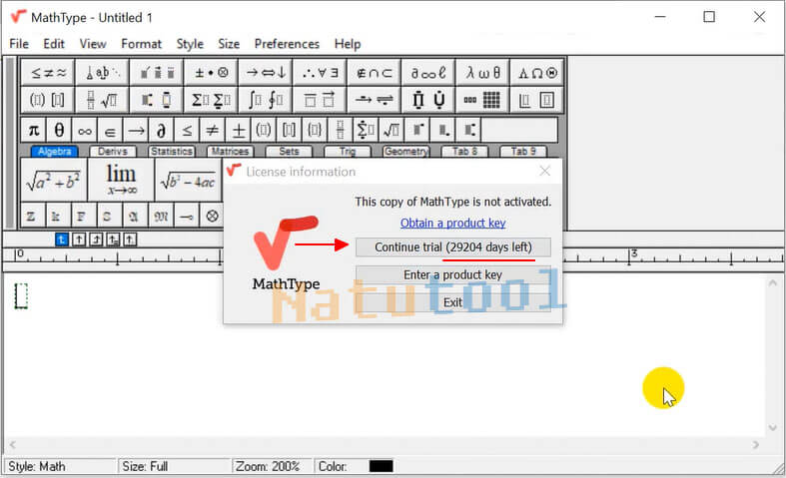
Task: Insert the circled times symbol in bottom row
Action: pyautogui.click(x=212, y=216)
